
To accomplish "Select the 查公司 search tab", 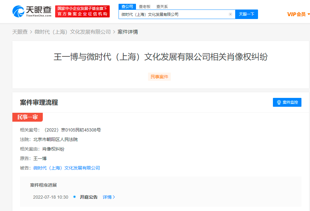I will (x=127, y=7).
